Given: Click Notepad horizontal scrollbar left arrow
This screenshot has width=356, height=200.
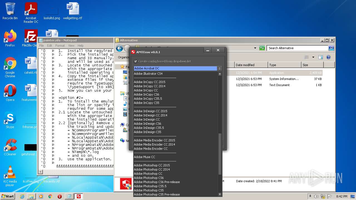Looking at the screenshot, I should (x=41, y=172).
